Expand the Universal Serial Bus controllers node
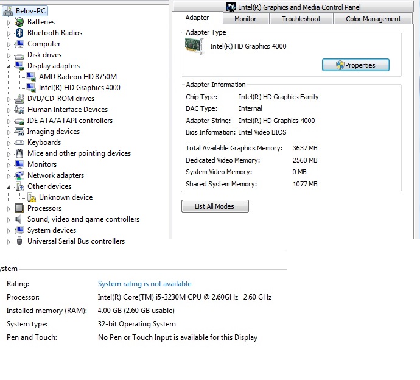The height and width of the screenshot is (380, 420). coord(9,242)
